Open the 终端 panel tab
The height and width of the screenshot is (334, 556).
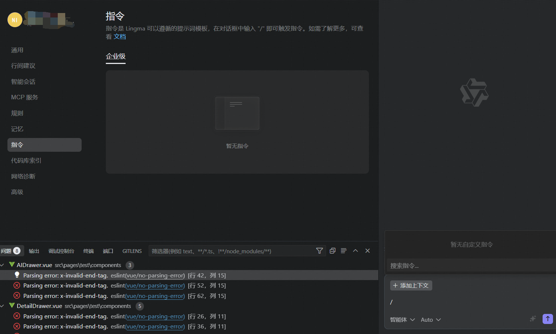click(x=88, y=251)
